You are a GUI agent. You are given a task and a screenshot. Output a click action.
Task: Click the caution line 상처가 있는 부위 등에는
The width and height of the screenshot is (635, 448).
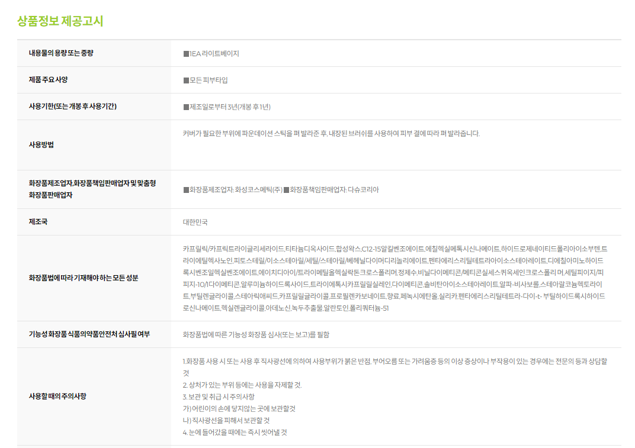[x=242, y=385]
